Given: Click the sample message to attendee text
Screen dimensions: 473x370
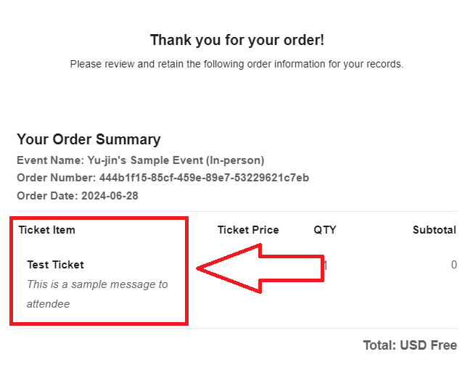Looking at the screenshot, I should point(97,294).
